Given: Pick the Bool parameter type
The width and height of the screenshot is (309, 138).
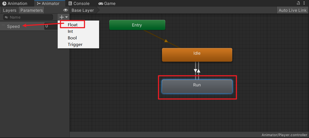Looking at the screenshot, I should [x=72, y=38].
